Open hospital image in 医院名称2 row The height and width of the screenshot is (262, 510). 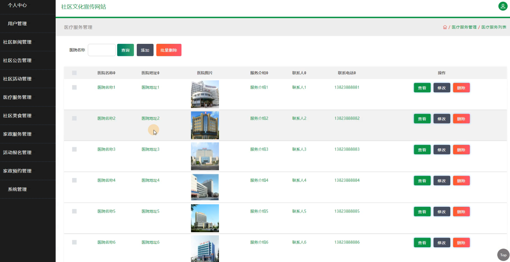[205, 125]
